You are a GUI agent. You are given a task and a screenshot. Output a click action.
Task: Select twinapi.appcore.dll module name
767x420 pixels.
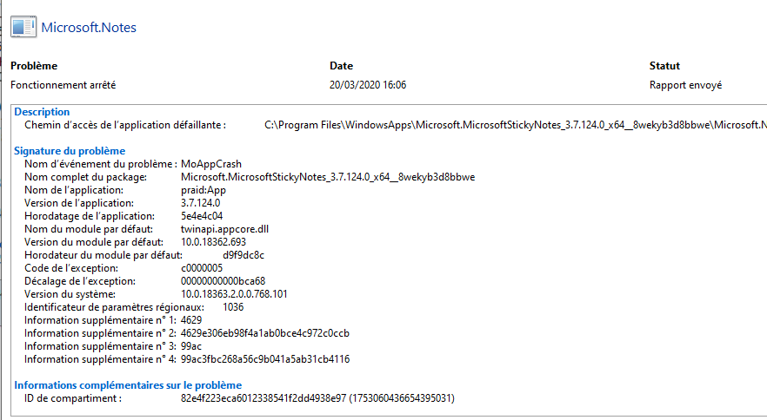224,229
